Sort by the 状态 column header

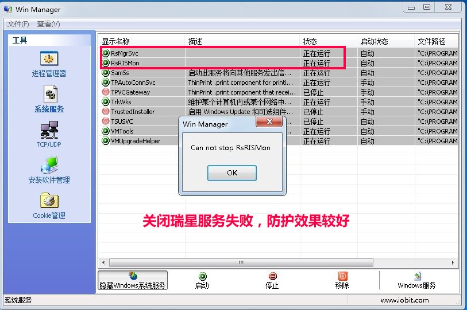329,41
